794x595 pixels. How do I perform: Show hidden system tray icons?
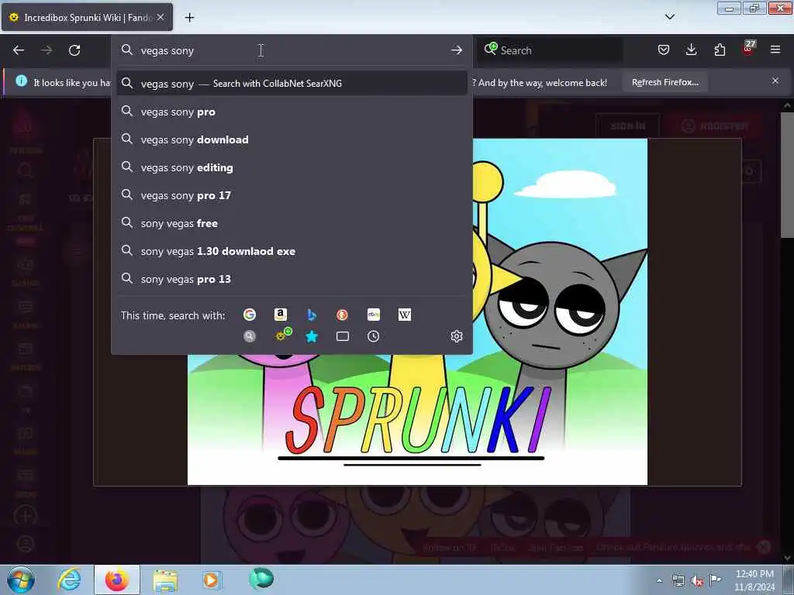click(659, 580)
